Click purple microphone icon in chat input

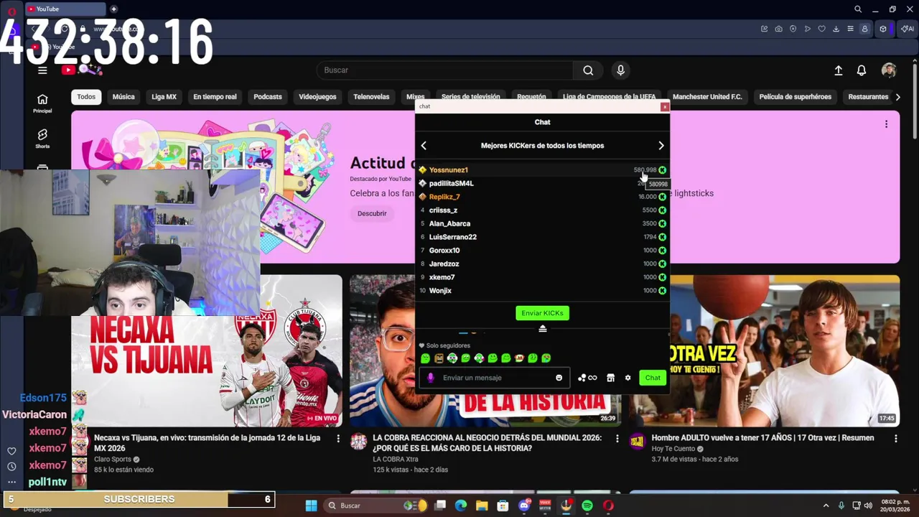click(x=431, y=378)
